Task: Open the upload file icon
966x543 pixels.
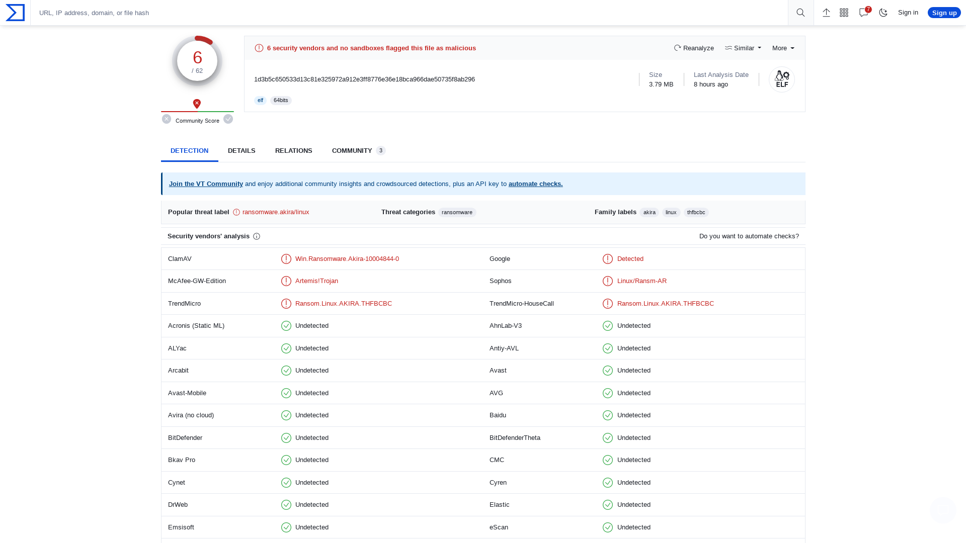Action: pyautogui.click(x=826, y=13)
